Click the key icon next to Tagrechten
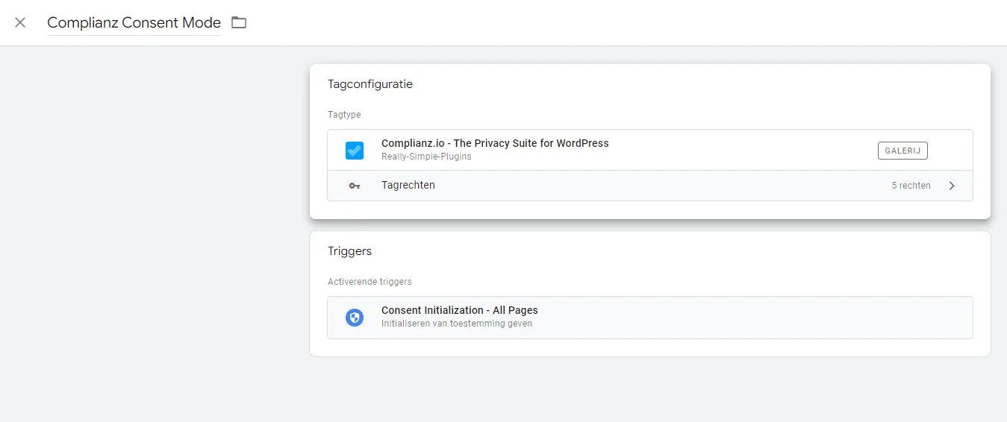Image resolution: width=1007 pixels, height=422 pixels. click(355, 186)
